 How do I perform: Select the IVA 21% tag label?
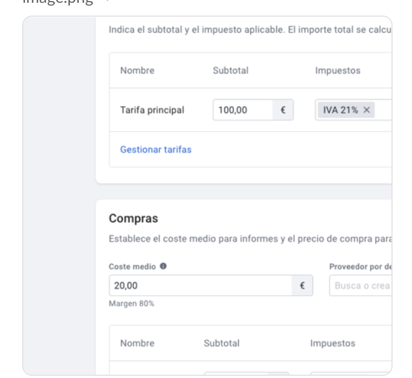click(x=340, y=110)
